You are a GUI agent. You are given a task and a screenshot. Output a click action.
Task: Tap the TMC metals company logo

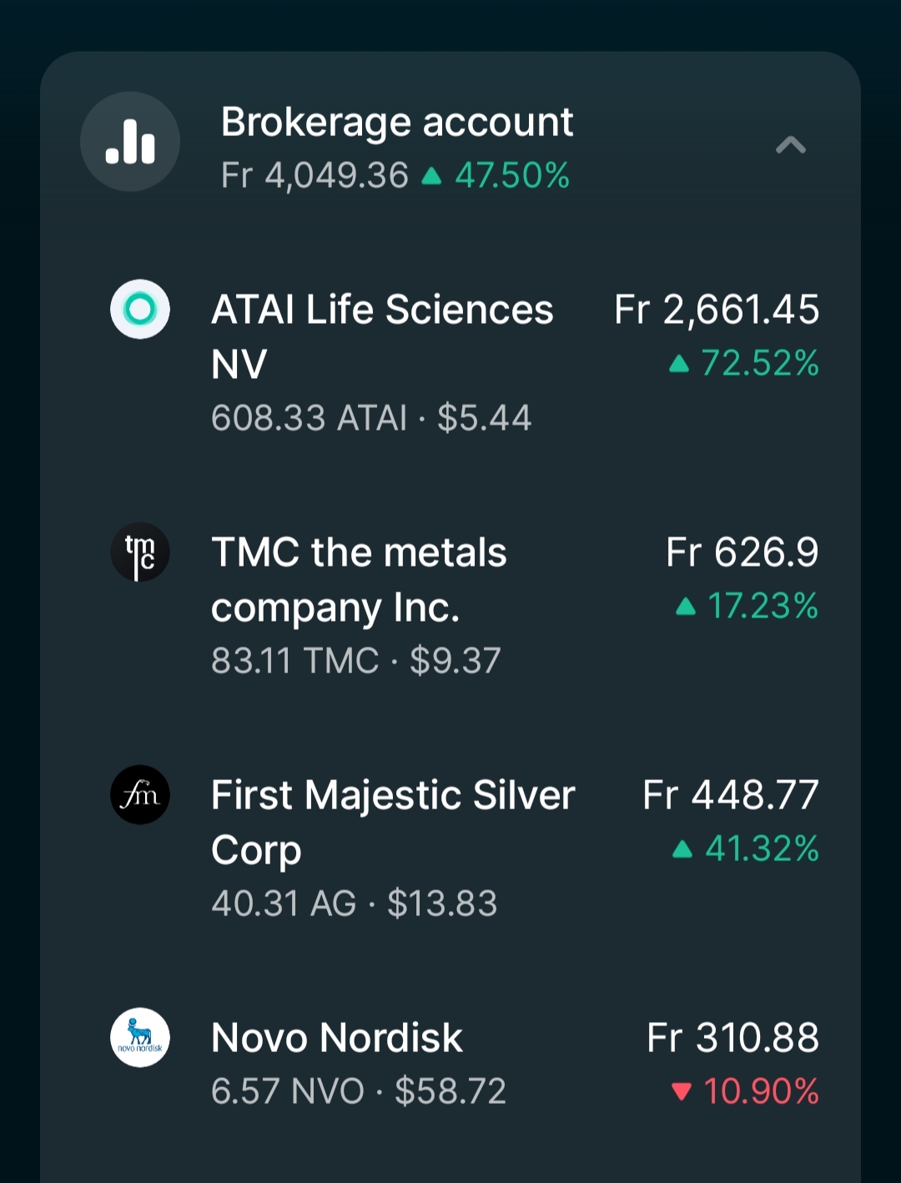140,552
